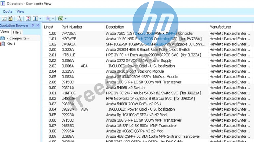This screenshot has height=142, width=254.
Task: Select part number J9996A
Action: 68,131
